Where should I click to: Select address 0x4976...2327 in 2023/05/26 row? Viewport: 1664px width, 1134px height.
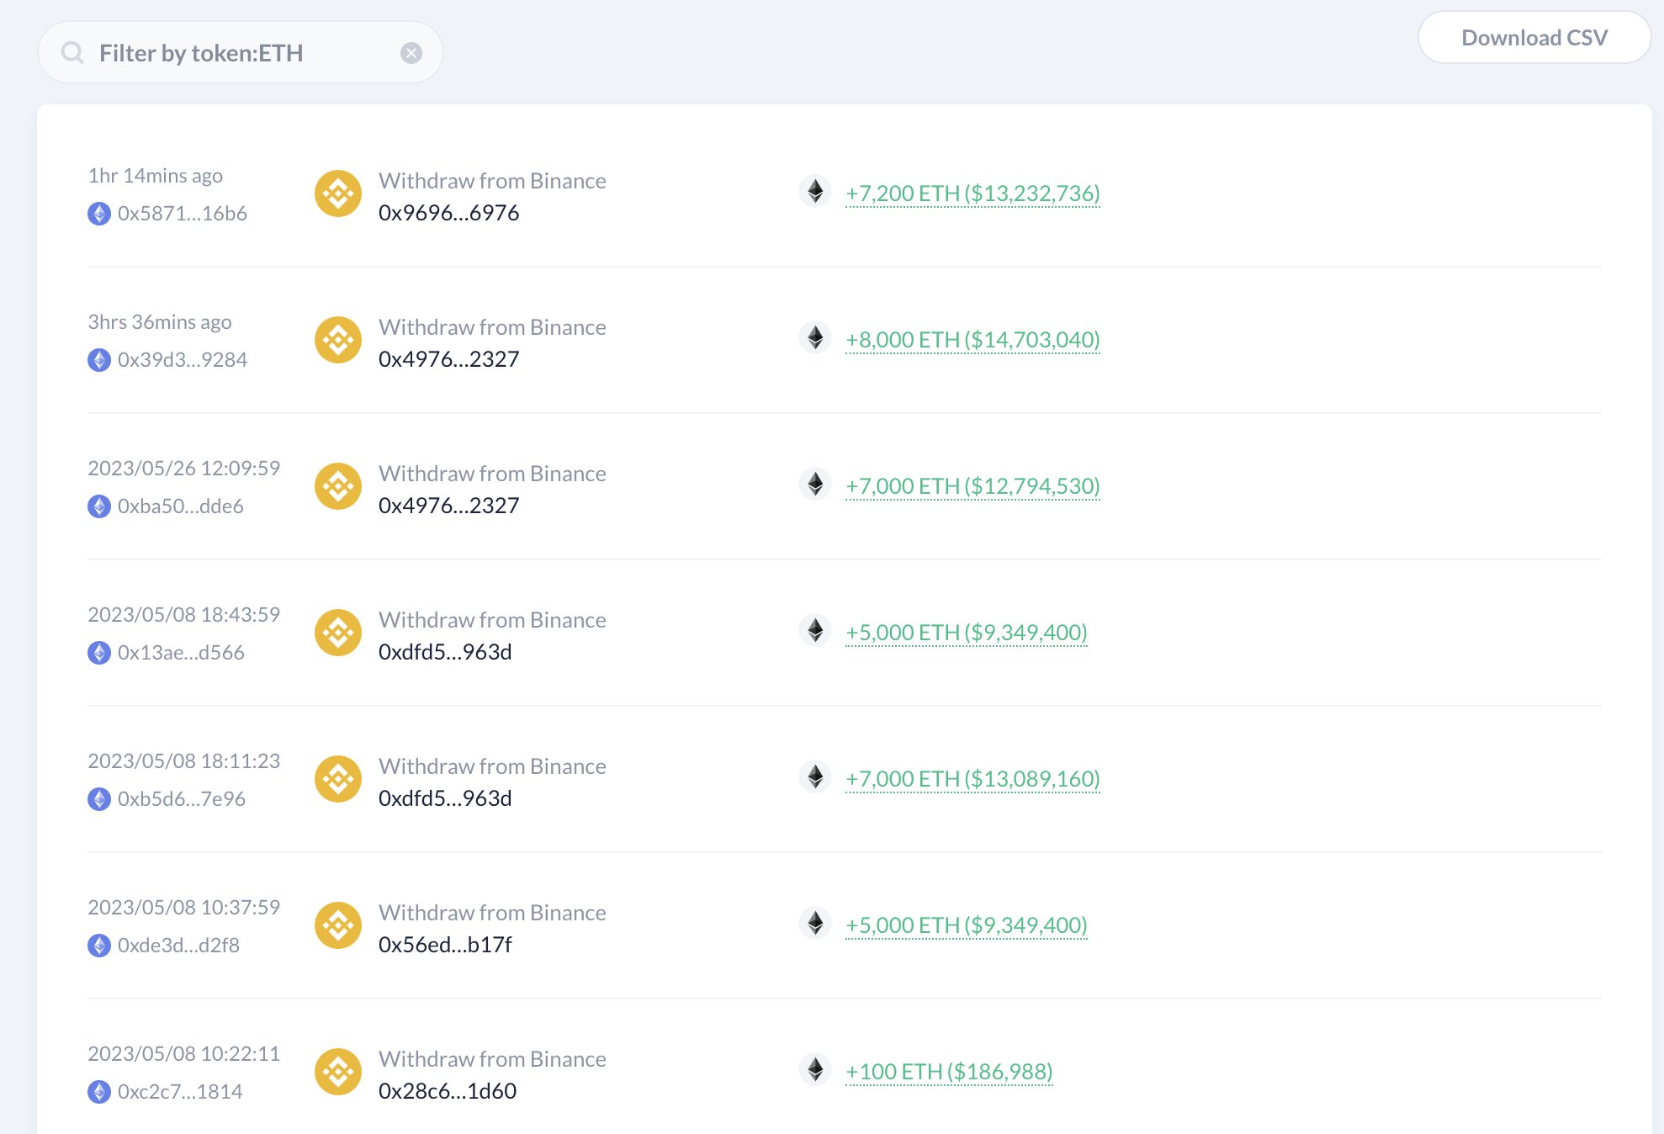pos(448,506)
